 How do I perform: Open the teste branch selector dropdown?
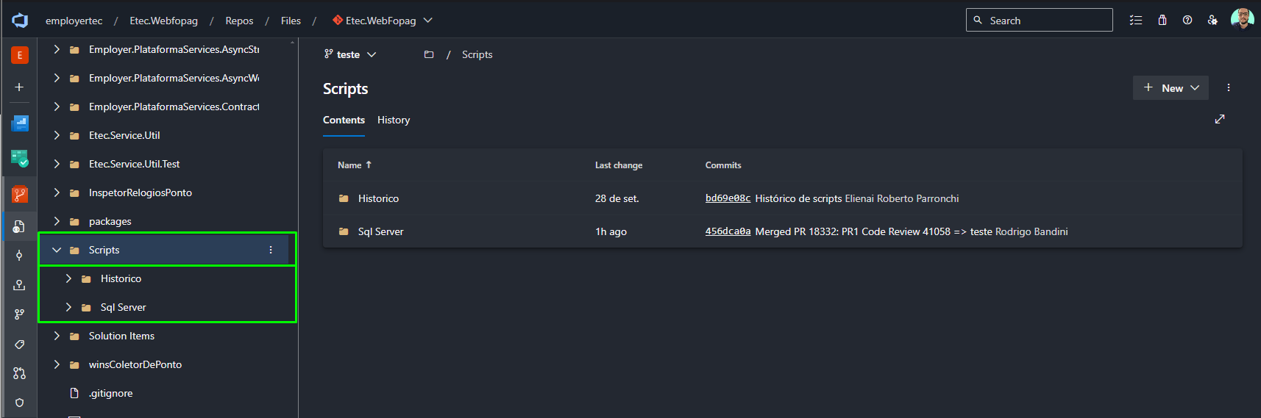[350, 54]
